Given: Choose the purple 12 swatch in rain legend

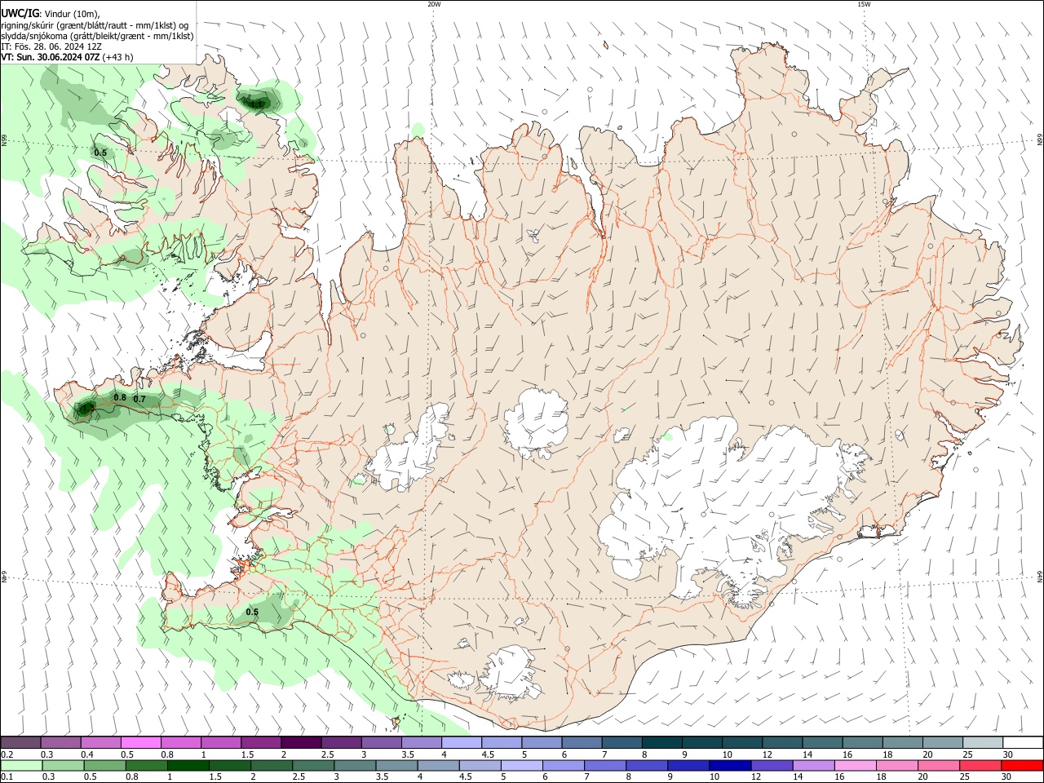Looking at the screenshot, I should click(x=772, y=766).
